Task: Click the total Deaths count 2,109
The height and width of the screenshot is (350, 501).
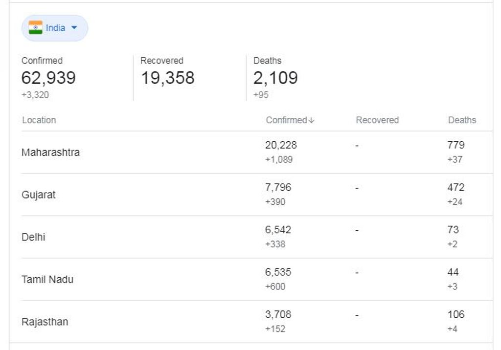Action: click(275, 78)
